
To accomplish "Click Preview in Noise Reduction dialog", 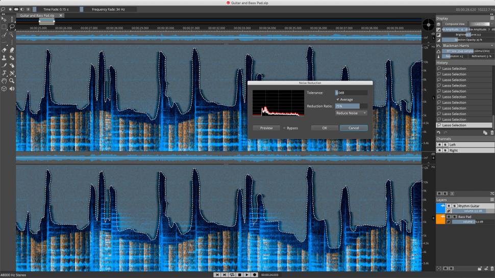I will pyautogui.click(x=266, y=128).
